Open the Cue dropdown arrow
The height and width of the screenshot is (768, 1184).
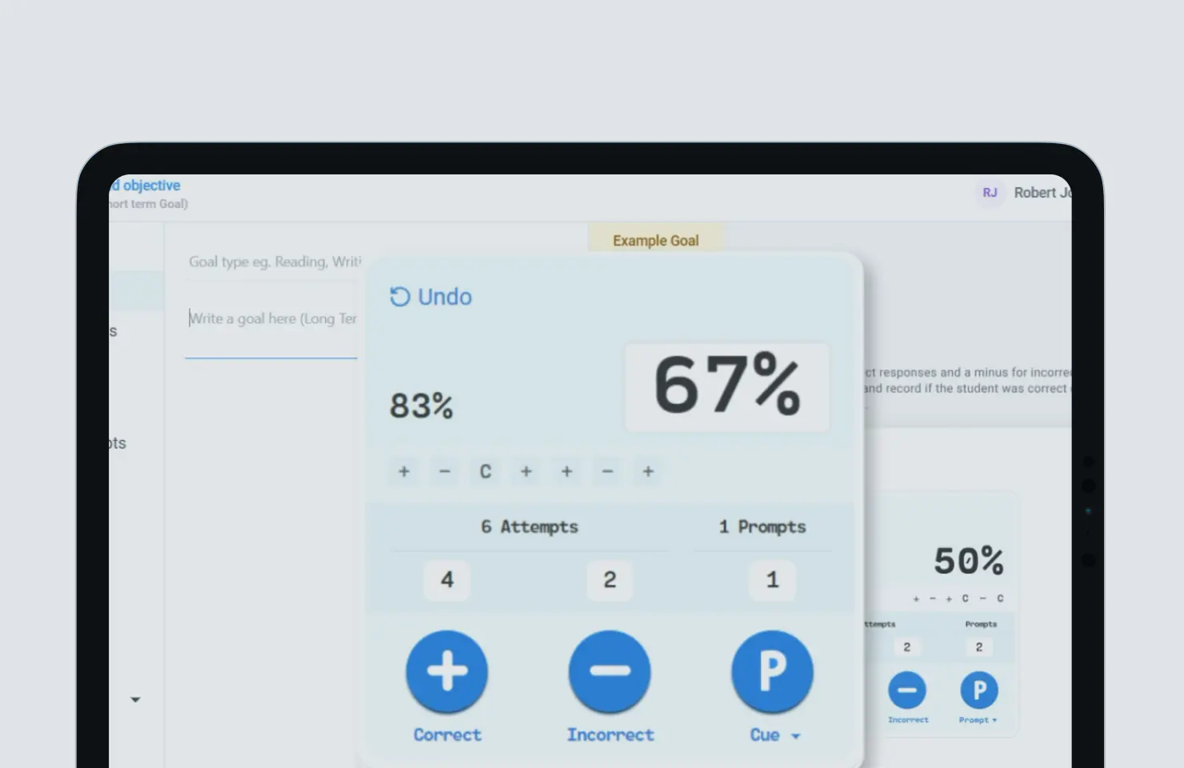click(795, 736)
